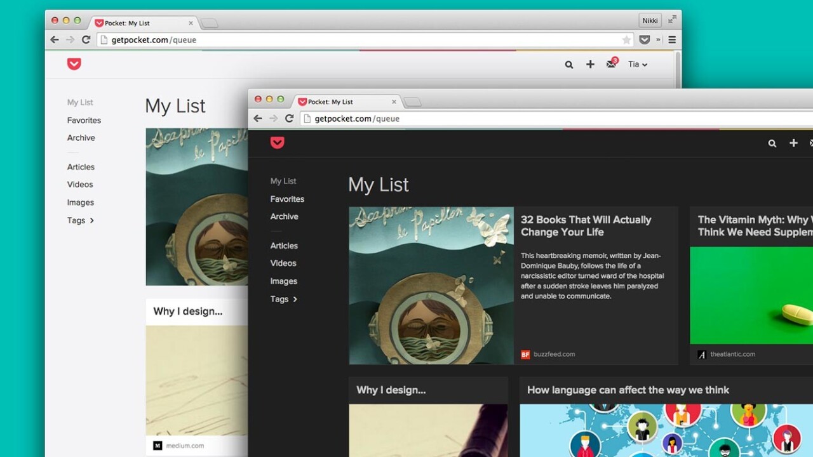Viewport: 813px width, 457px height.
Task: Click the Pocket extension icon in Chrome's toolbar
Action: pos(645,39)
